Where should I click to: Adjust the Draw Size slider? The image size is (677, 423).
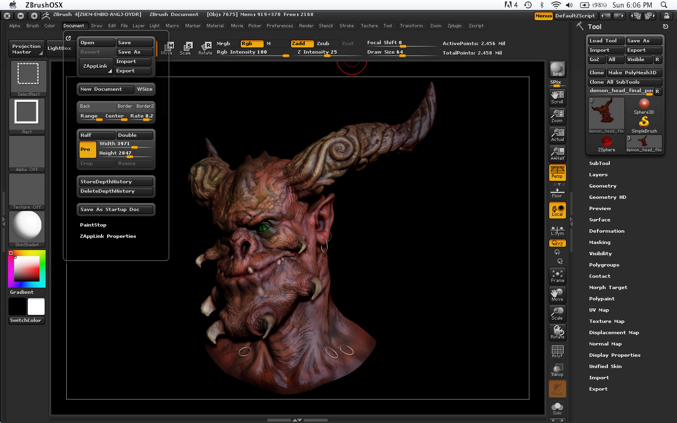pos(401,53)
